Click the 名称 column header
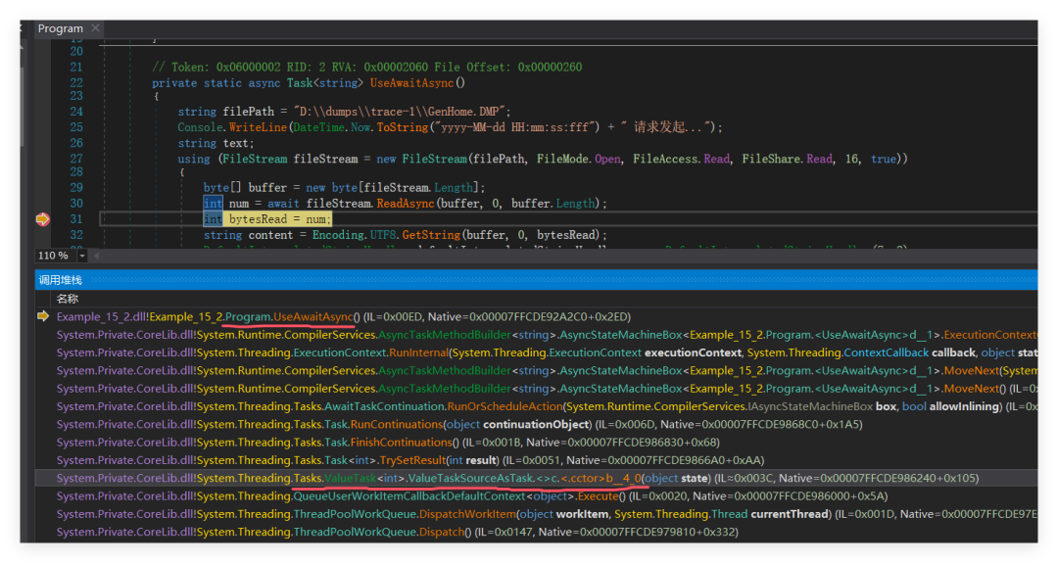The image size is (1058, 563). 68,299
